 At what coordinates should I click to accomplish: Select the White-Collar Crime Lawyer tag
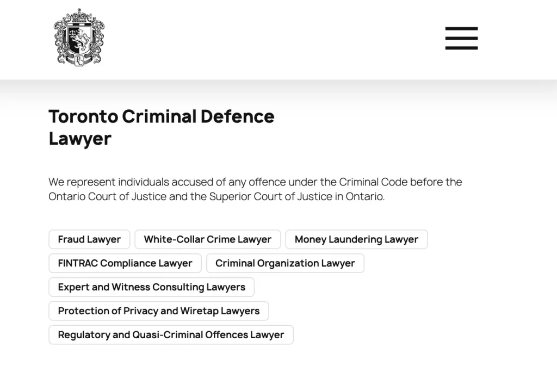click(x=207, y=239)
